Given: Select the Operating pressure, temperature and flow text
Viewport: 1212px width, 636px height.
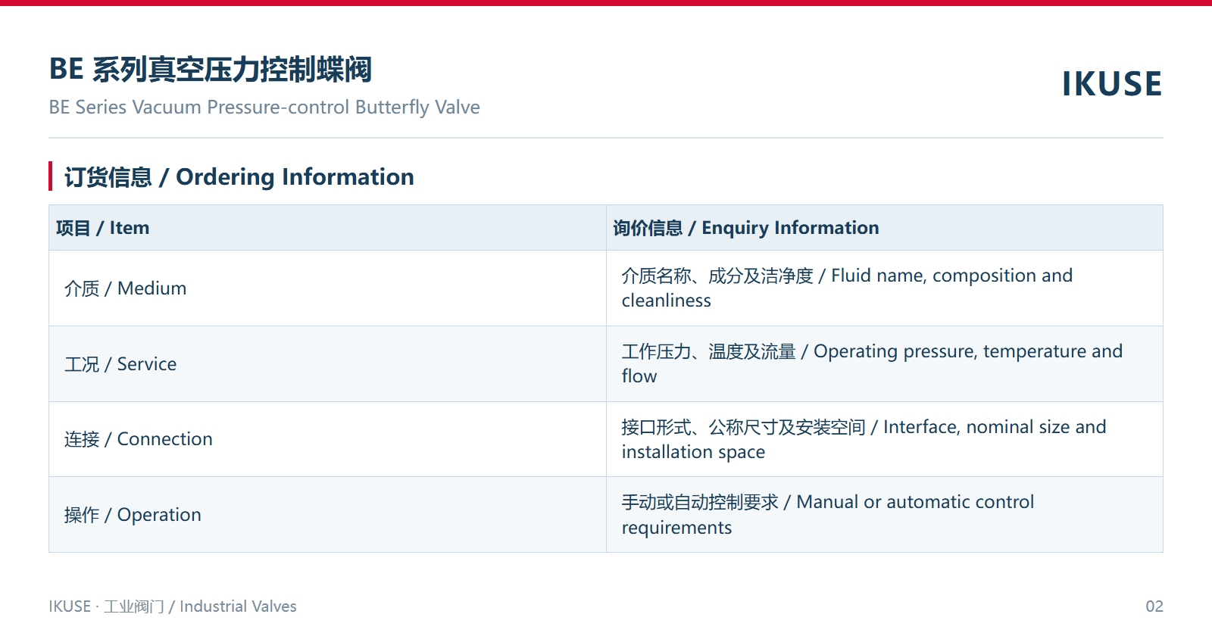Looking at the screenshot, I should point(872,363).
